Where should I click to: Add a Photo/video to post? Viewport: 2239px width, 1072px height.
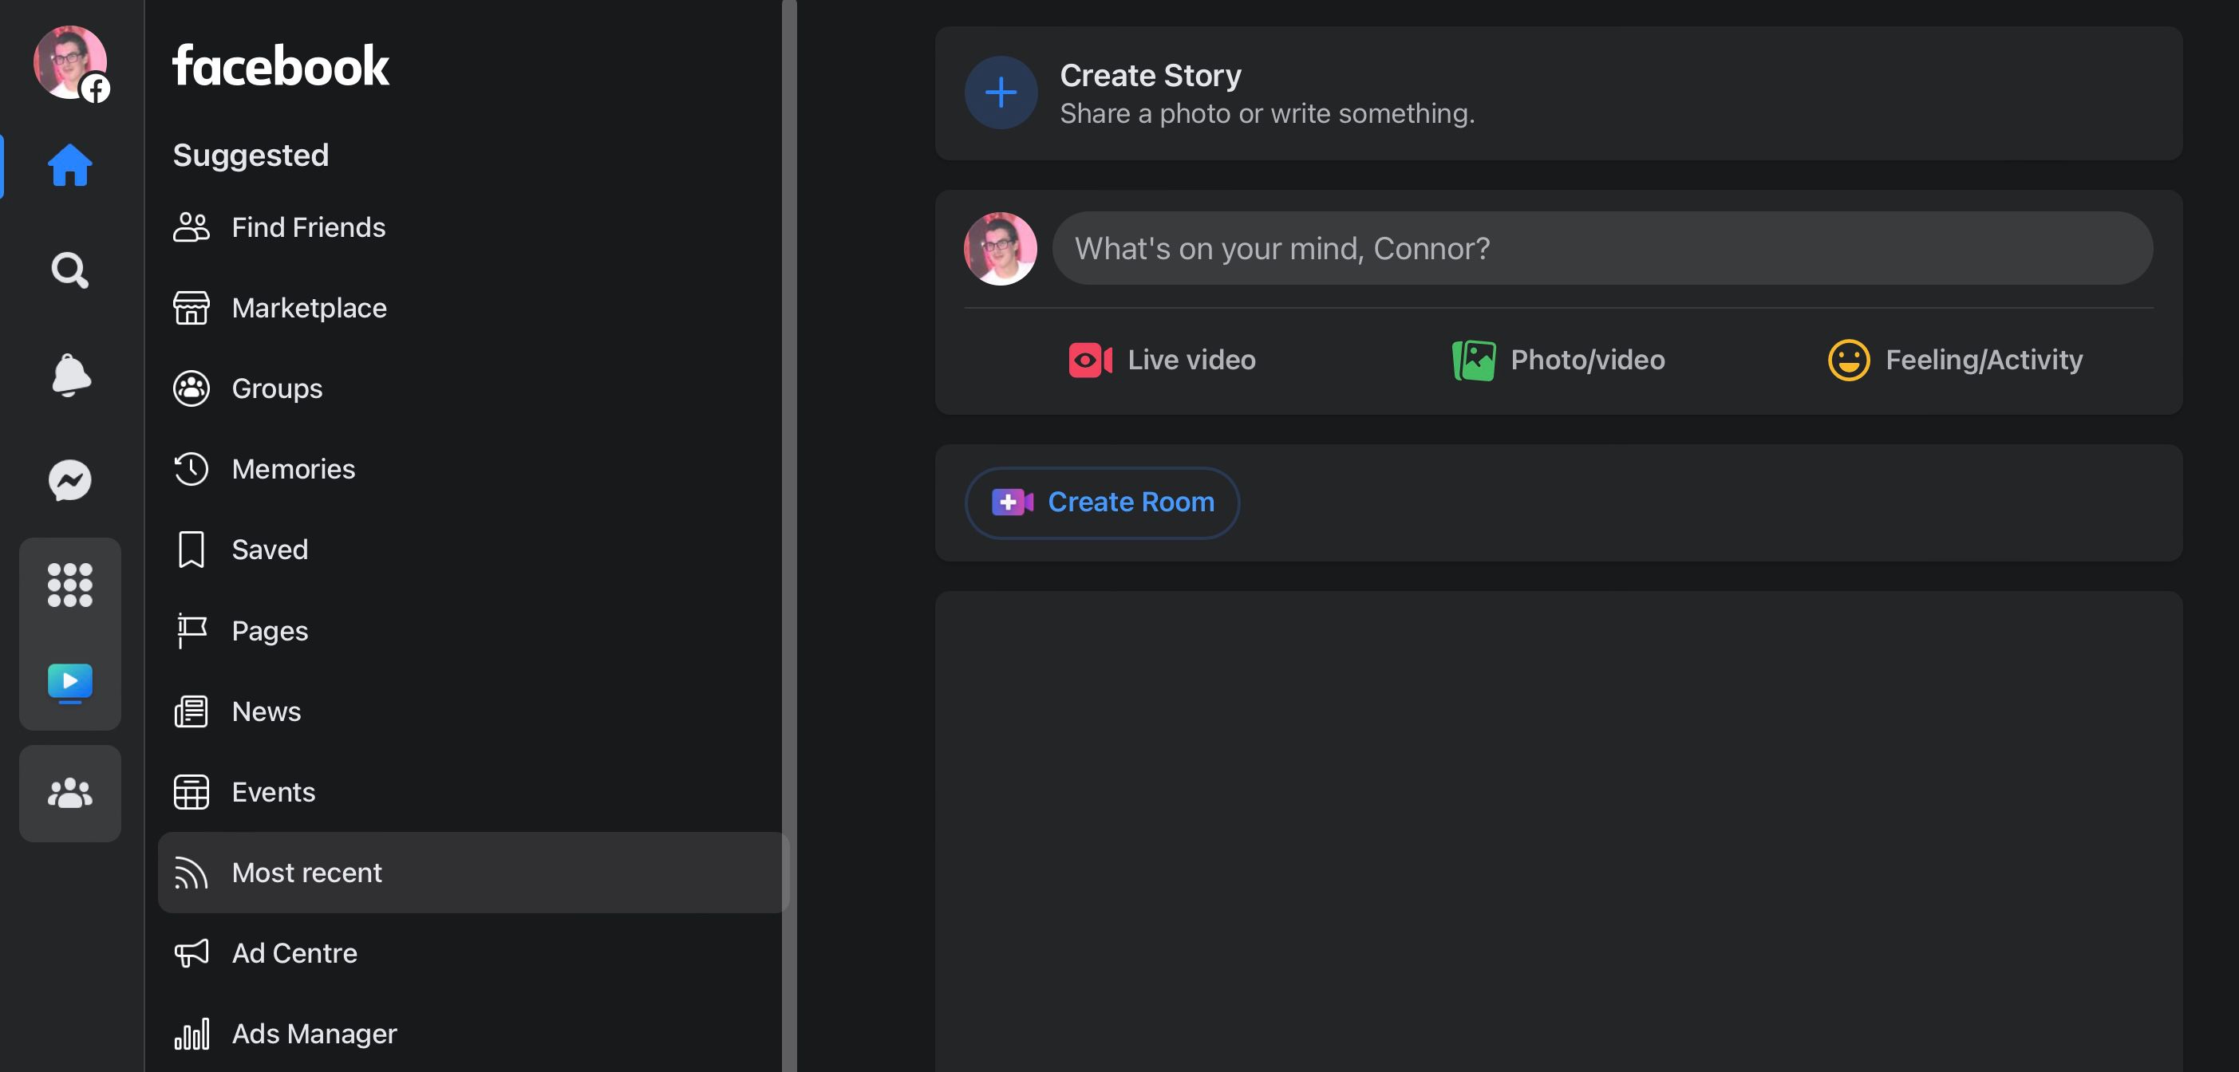pyautogui.click(x=1558, y=360)
